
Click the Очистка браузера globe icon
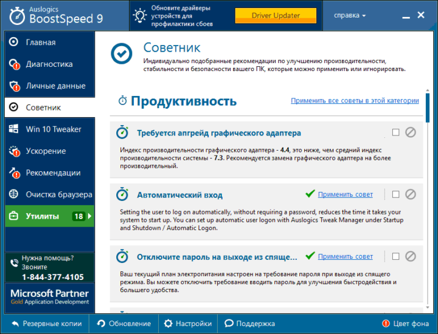(x=14, y=194)
